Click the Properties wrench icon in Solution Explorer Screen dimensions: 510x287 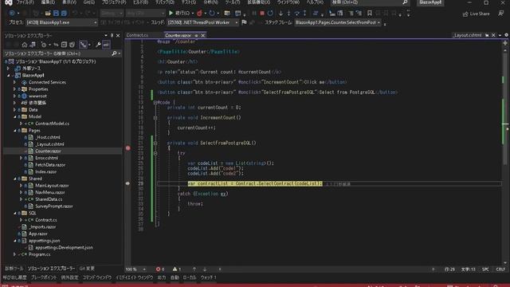pyautogui.click(x=98, y=45)
